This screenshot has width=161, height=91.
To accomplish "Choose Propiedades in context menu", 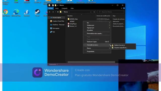I will (97, 52).
